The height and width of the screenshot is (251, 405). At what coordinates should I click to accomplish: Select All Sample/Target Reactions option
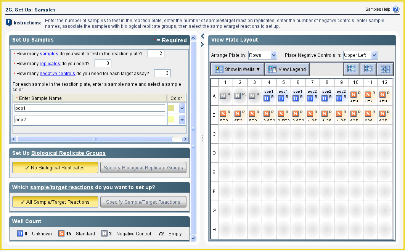pyautogui.click(x=55, y=202)
